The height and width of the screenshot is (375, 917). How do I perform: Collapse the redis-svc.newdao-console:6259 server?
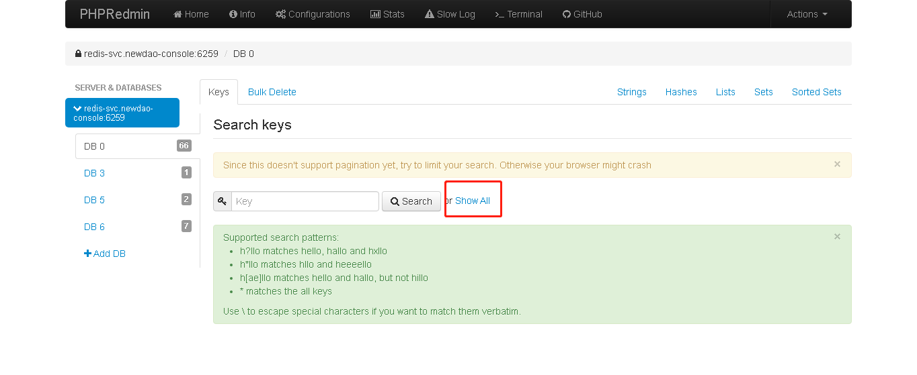tap(122, 113)
